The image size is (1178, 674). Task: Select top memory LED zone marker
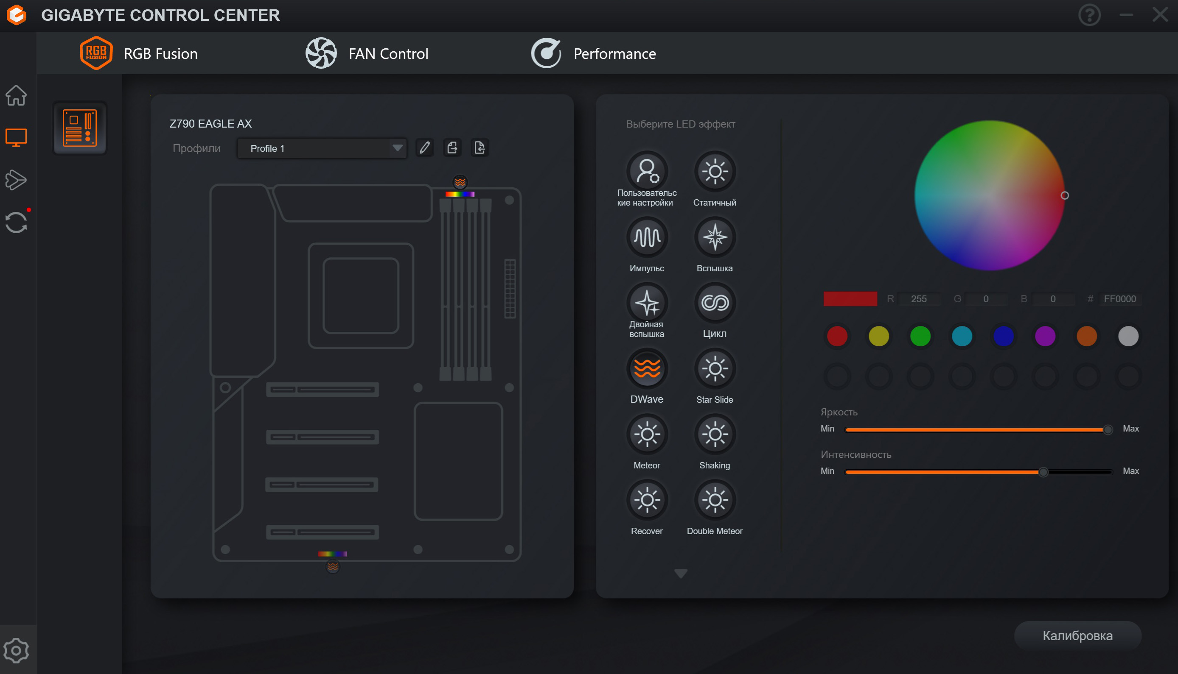(460, 182)
